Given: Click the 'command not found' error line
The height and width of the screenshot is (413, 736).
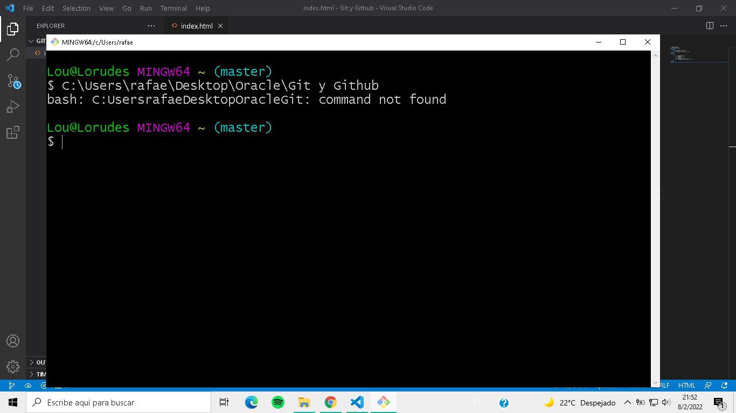Looking at the screenshot, I should pyautogui.click(x=247, y=99).
